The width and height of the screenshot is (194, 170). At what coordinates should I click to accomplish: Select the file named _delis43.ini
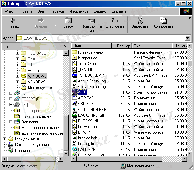[87, 64]
